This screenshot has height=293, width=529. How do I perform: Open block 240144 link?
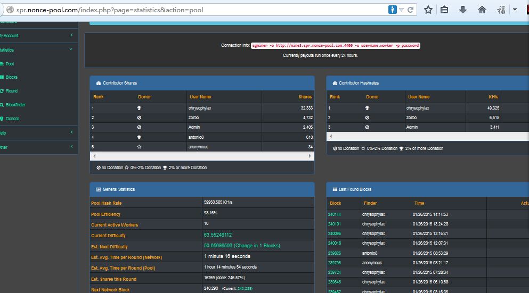pos(335,214)
